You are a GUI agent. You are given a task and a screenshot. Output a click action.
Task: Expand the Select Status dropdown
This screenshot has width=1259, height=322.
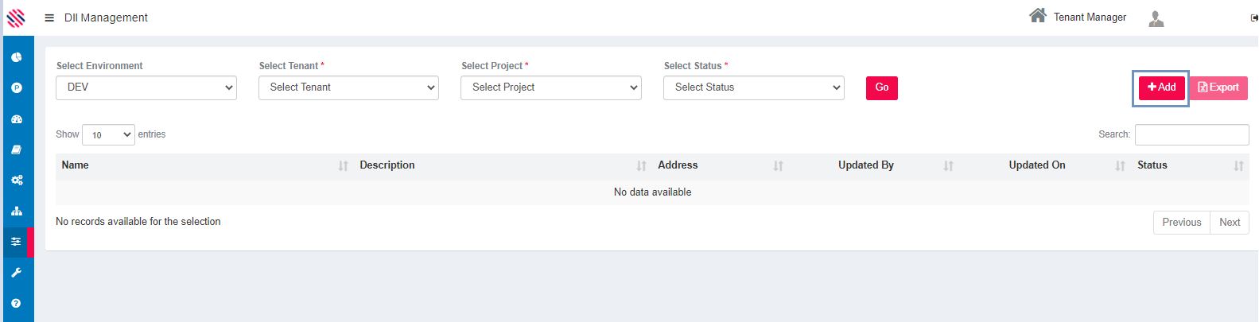[x=753, y=87]
